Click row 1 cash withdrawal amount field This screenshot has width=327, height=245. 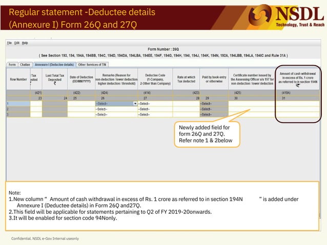click(298, 104)
